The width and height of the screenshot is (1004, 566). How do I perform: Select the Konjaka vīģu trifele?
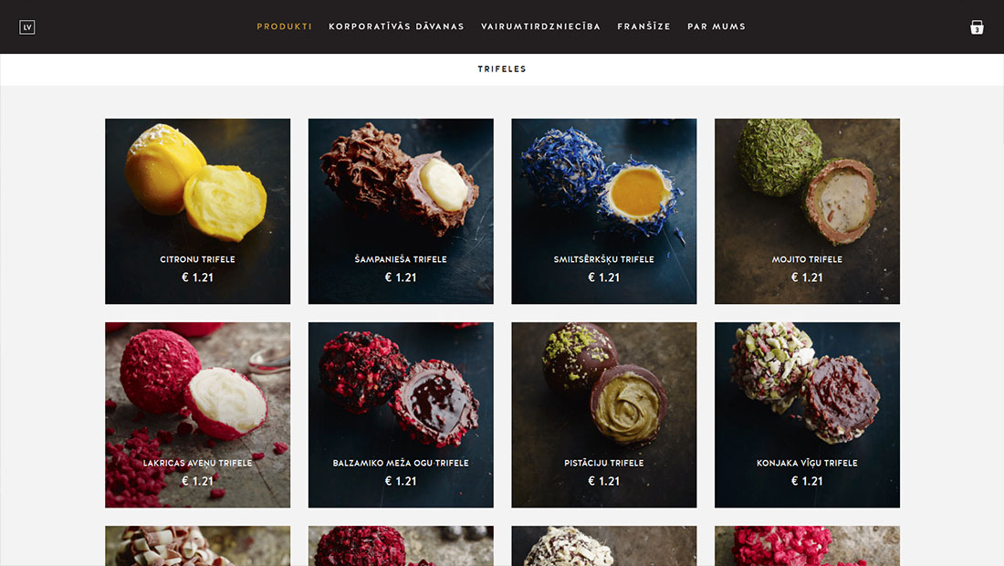[807, 414]
